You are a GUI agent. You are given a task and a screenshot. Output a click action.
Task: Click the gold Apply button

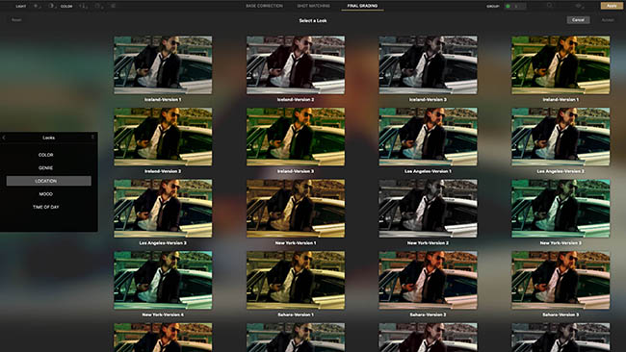pyautogui.click(x=612, y=6)
